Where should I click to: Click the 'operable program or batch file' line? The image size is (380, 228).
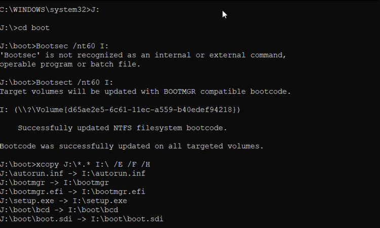tap(70, 64)
